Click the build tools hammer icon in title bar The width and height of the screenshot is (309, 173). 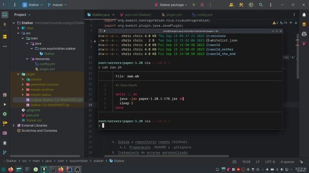[241, 5]
